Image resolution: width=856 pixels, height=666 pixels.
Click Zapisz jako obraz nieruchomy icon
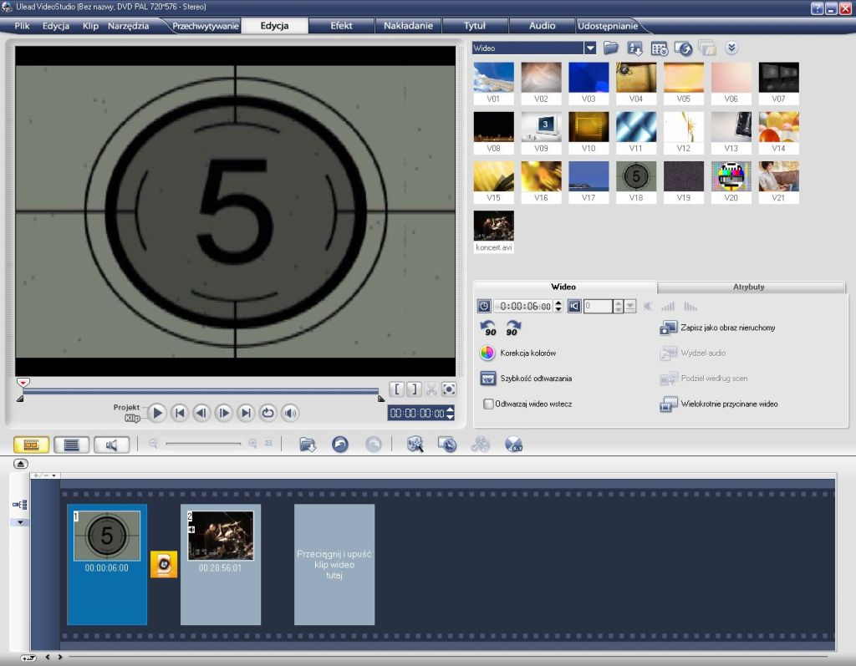pos(669,328)
